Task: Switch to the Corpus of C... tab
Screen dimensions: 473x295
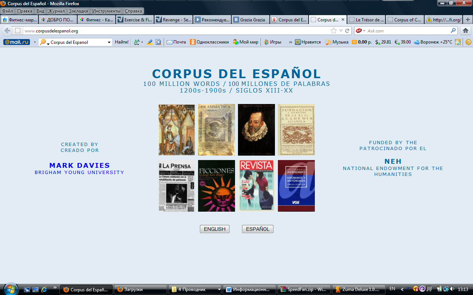Action: pyautogui.click(x=405, y=20)
